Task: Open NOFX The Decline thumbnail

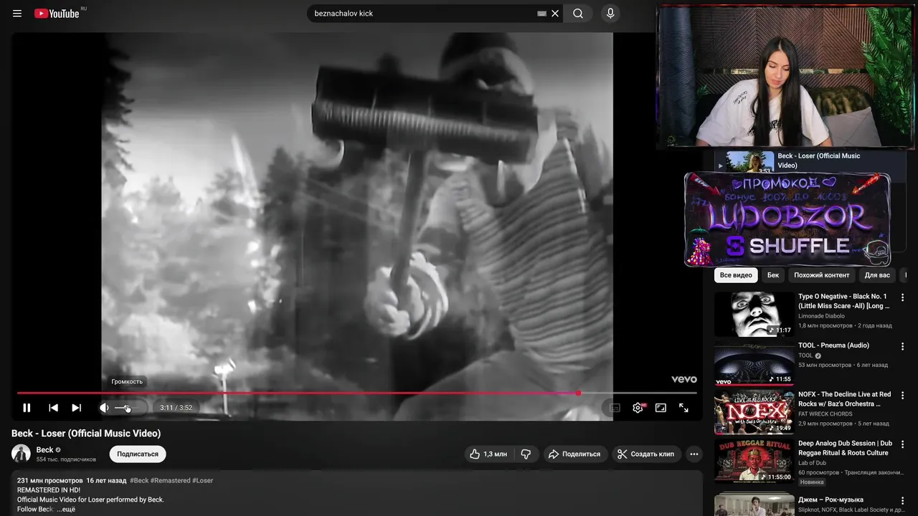Action: pyautogui.click(x=754, y=412)
